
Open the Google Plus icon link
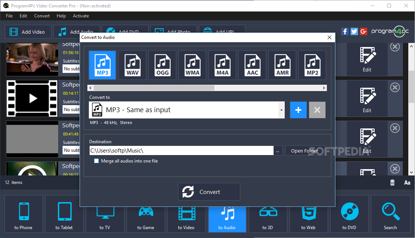tap(364, 31)
